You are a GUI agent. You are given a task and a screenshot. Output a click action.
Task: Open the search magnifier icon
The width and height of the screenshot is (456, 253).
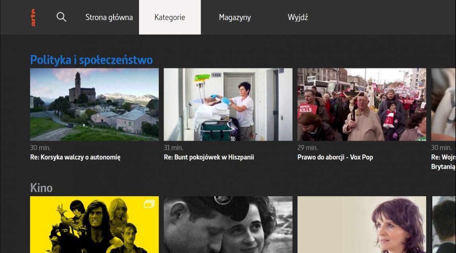coord(61,17)
